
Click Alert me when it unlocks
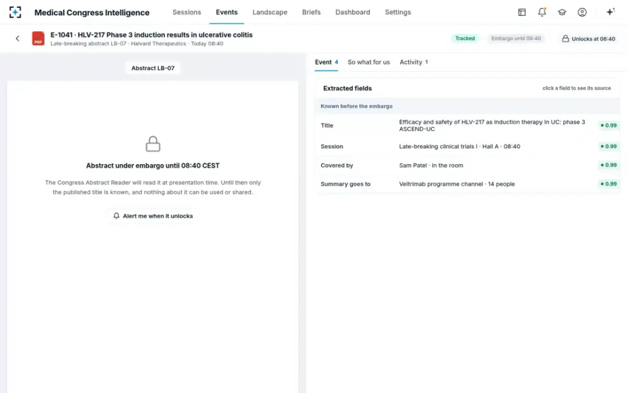pyautogui.click(x=153, y=216)
